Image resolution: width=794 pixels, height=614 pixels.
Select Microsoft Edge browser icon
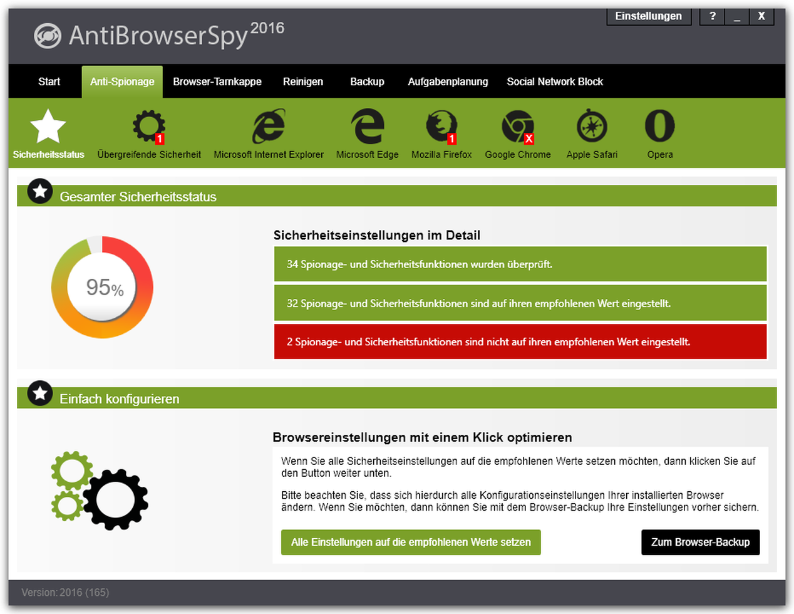pyautogui.click(x=368, y=127)
